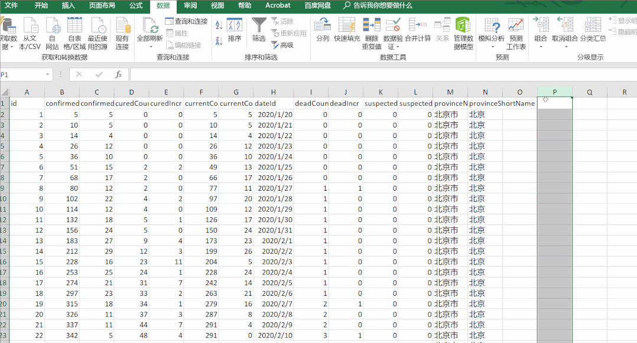Screen dimensions: 637x343
Task: Expand Ungroup (取消组合) dropdown arrow
Action: (x=565, y=47)
